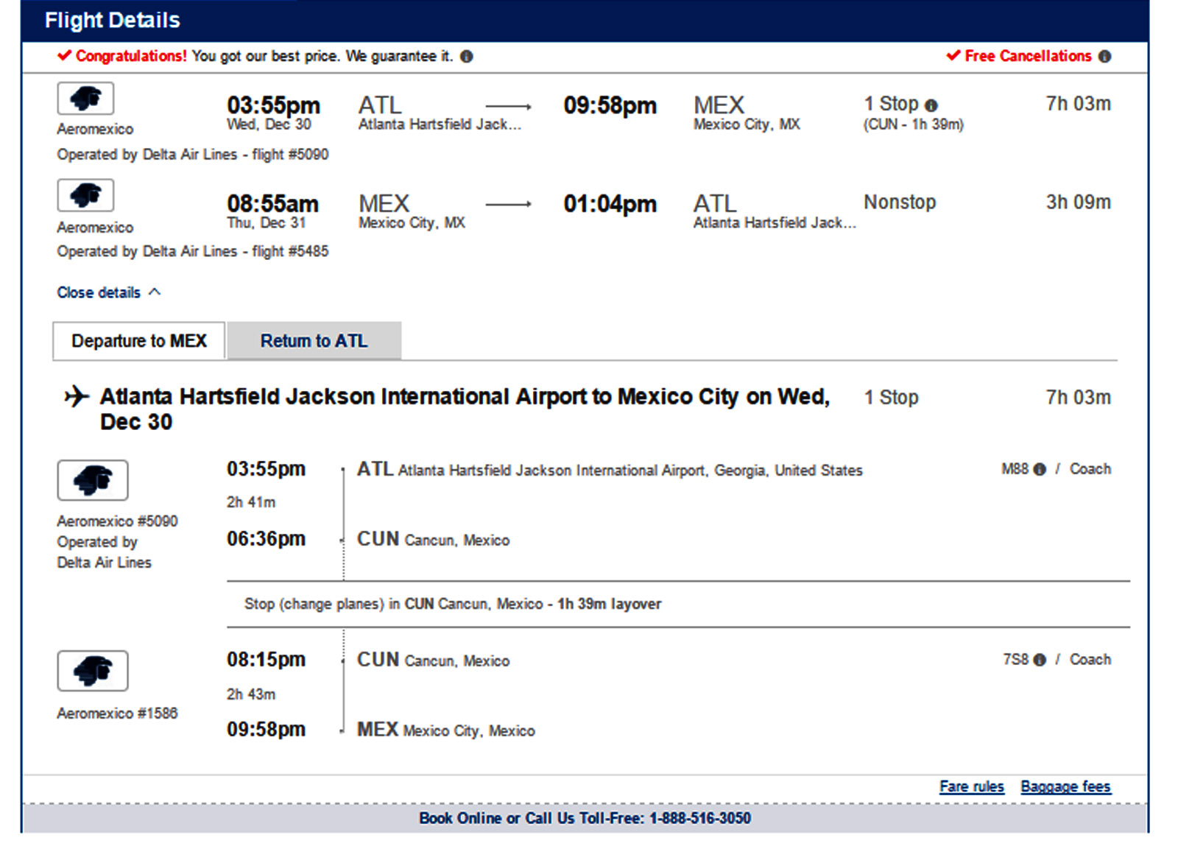Open the Fare rules link
Screen dimensions: 1178x849
(971, 786)
